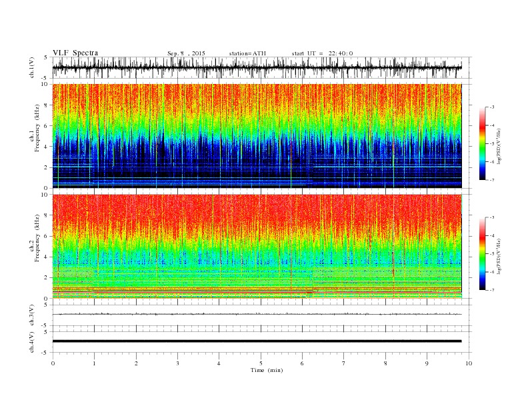Click time-axis tick label "8" at bottom
Viewport: 528px width, 408px height.
385,363
